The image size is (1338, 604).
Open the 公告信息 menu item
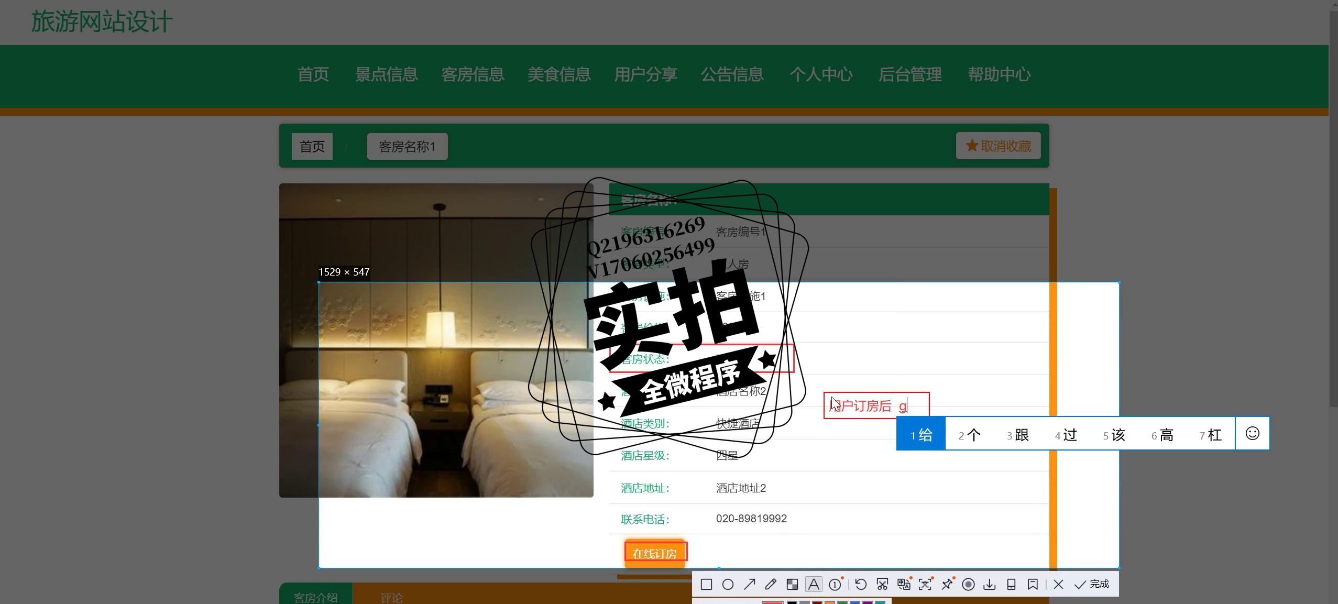coord(732,74)
